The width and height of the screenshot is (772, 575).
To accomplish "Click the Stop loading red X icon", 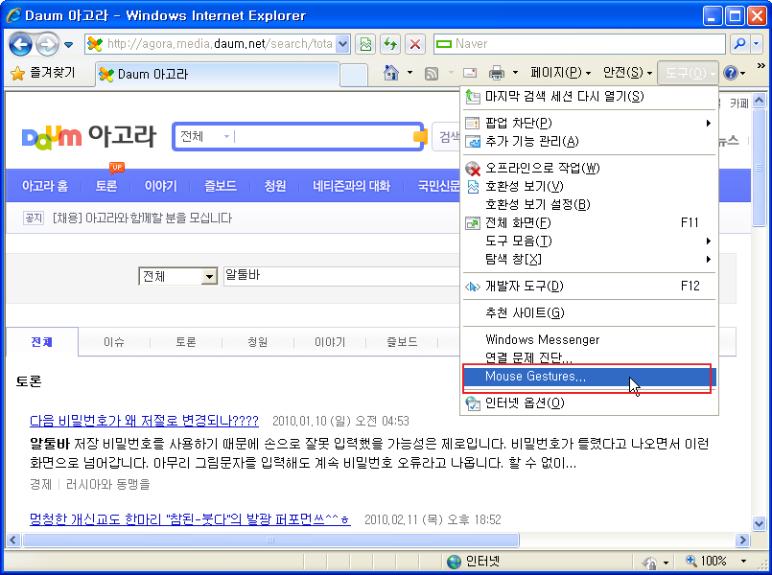I will (414, 44).
